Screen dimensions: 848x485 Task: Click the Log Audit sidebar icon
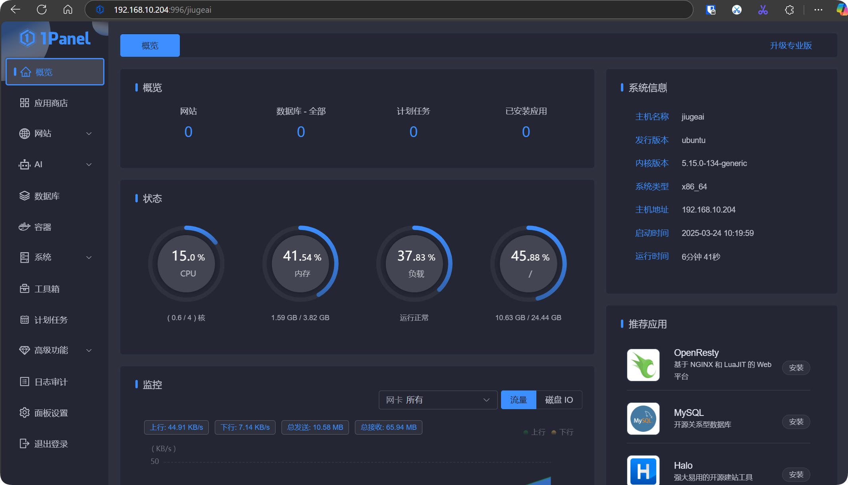25,382
